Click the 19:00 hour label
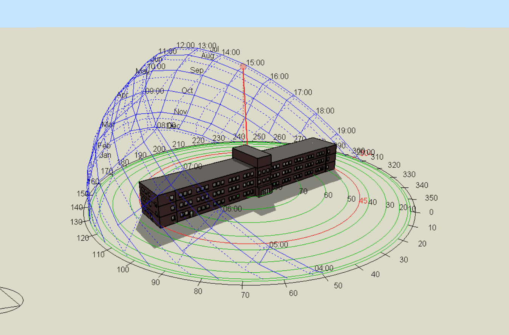 click(346, 131)
